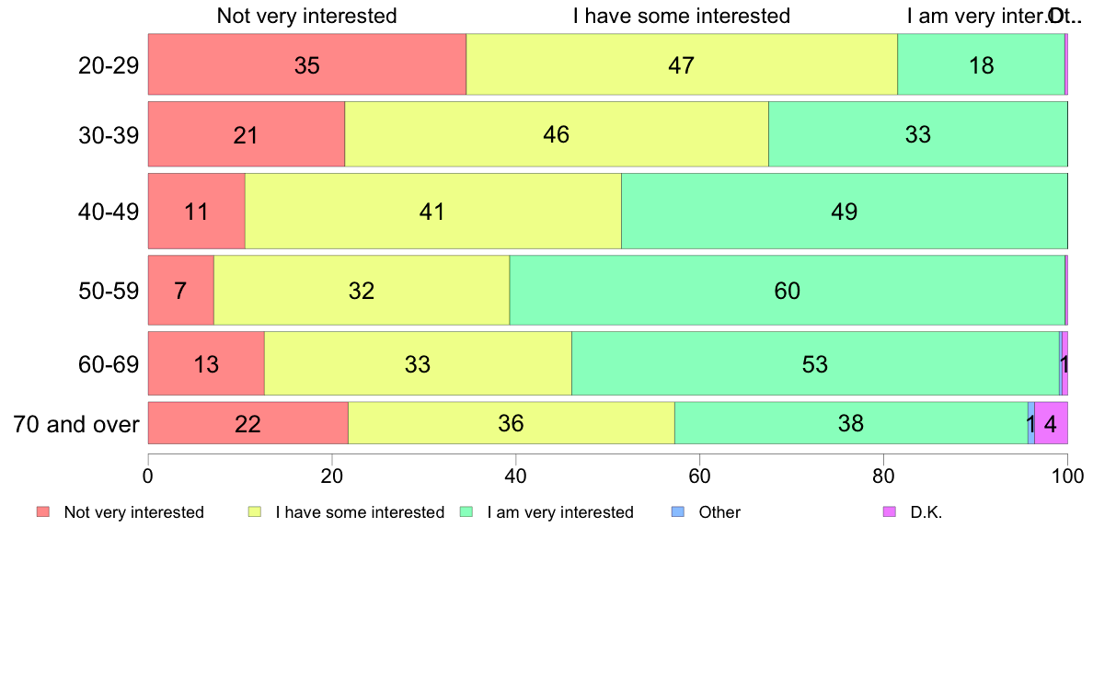Click the yellow 36 segment in 70 and over bar
1093x677 pixels.
512,423
